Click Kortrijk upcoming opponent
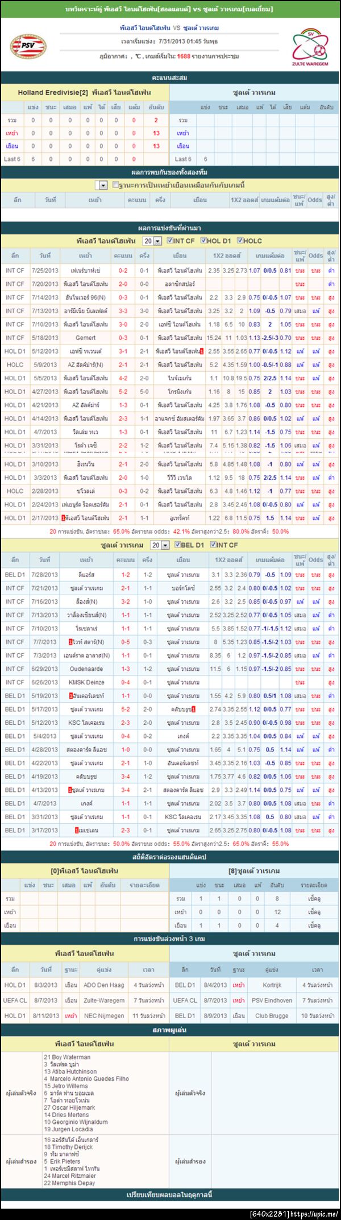 pos(272,985)
